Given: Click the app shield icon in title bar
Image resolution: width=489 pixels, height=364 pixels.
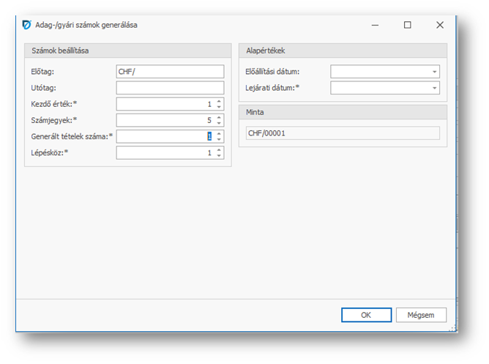Looking at the screenshot, I should pyautogui.click(x=26, y=25).
